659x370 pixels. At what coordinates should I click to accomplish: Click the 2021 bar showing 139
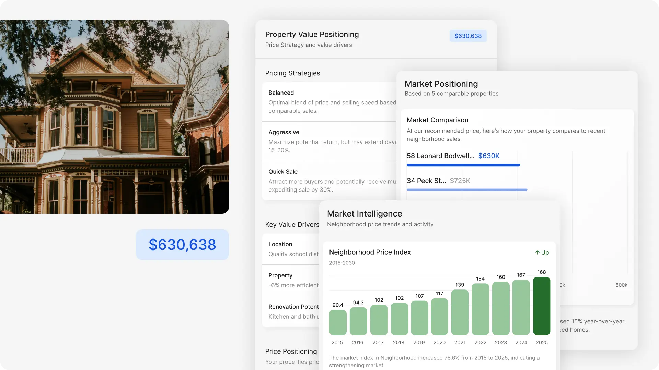coord(460,312)
